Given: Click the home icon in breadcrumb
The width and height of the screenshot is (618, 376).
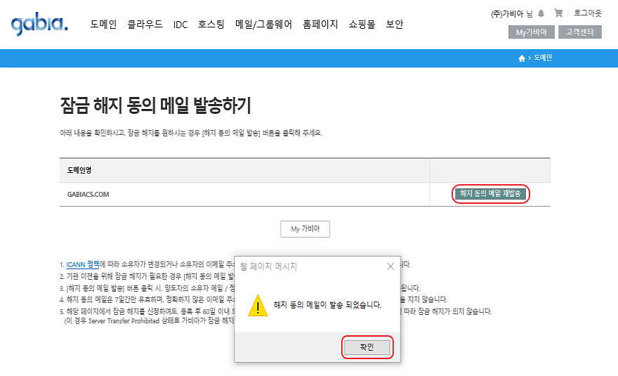Looking at the screenshot, I should (521, 58).
